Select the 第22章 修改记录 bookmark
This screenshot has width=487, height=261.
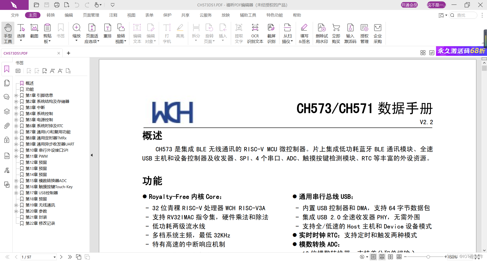tap(40, 223)
